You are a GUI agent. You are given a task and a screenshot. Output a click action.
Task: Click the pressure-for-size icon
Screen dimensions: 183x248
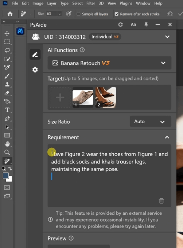point(69,14)
